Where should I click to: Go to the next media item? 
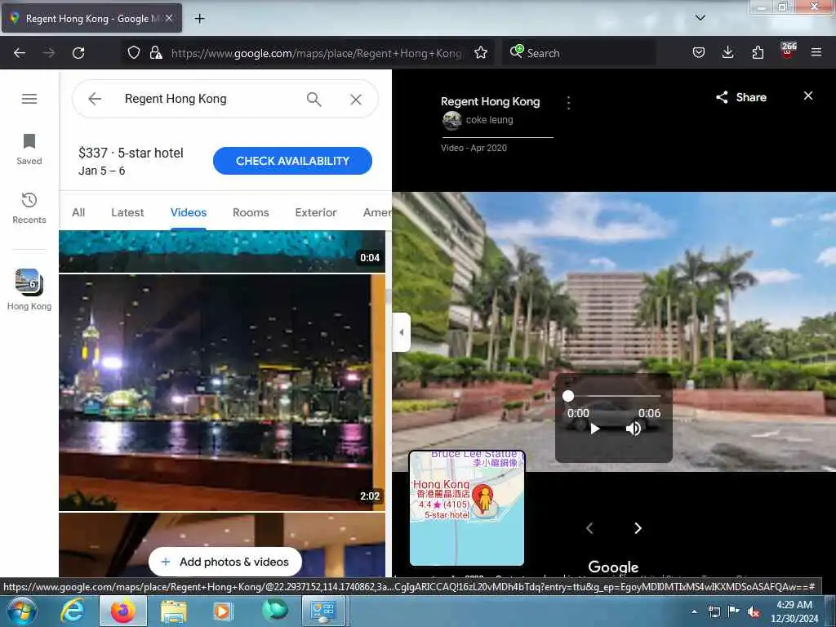point(638,528)
